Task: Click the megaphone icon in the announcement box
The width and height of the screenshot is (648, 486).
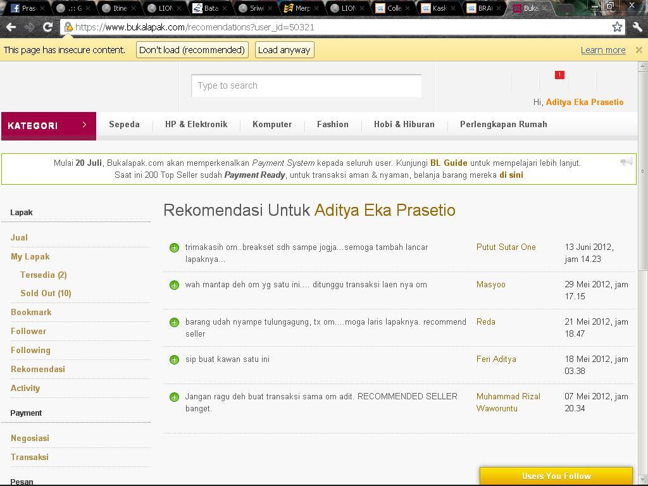Action: click(x=626, y=162)
